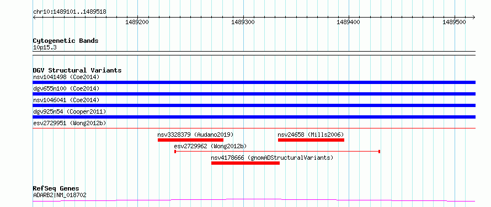
Task: Open the nsv3328379 (Audano2019) variant label
Action: coord(195,135)
